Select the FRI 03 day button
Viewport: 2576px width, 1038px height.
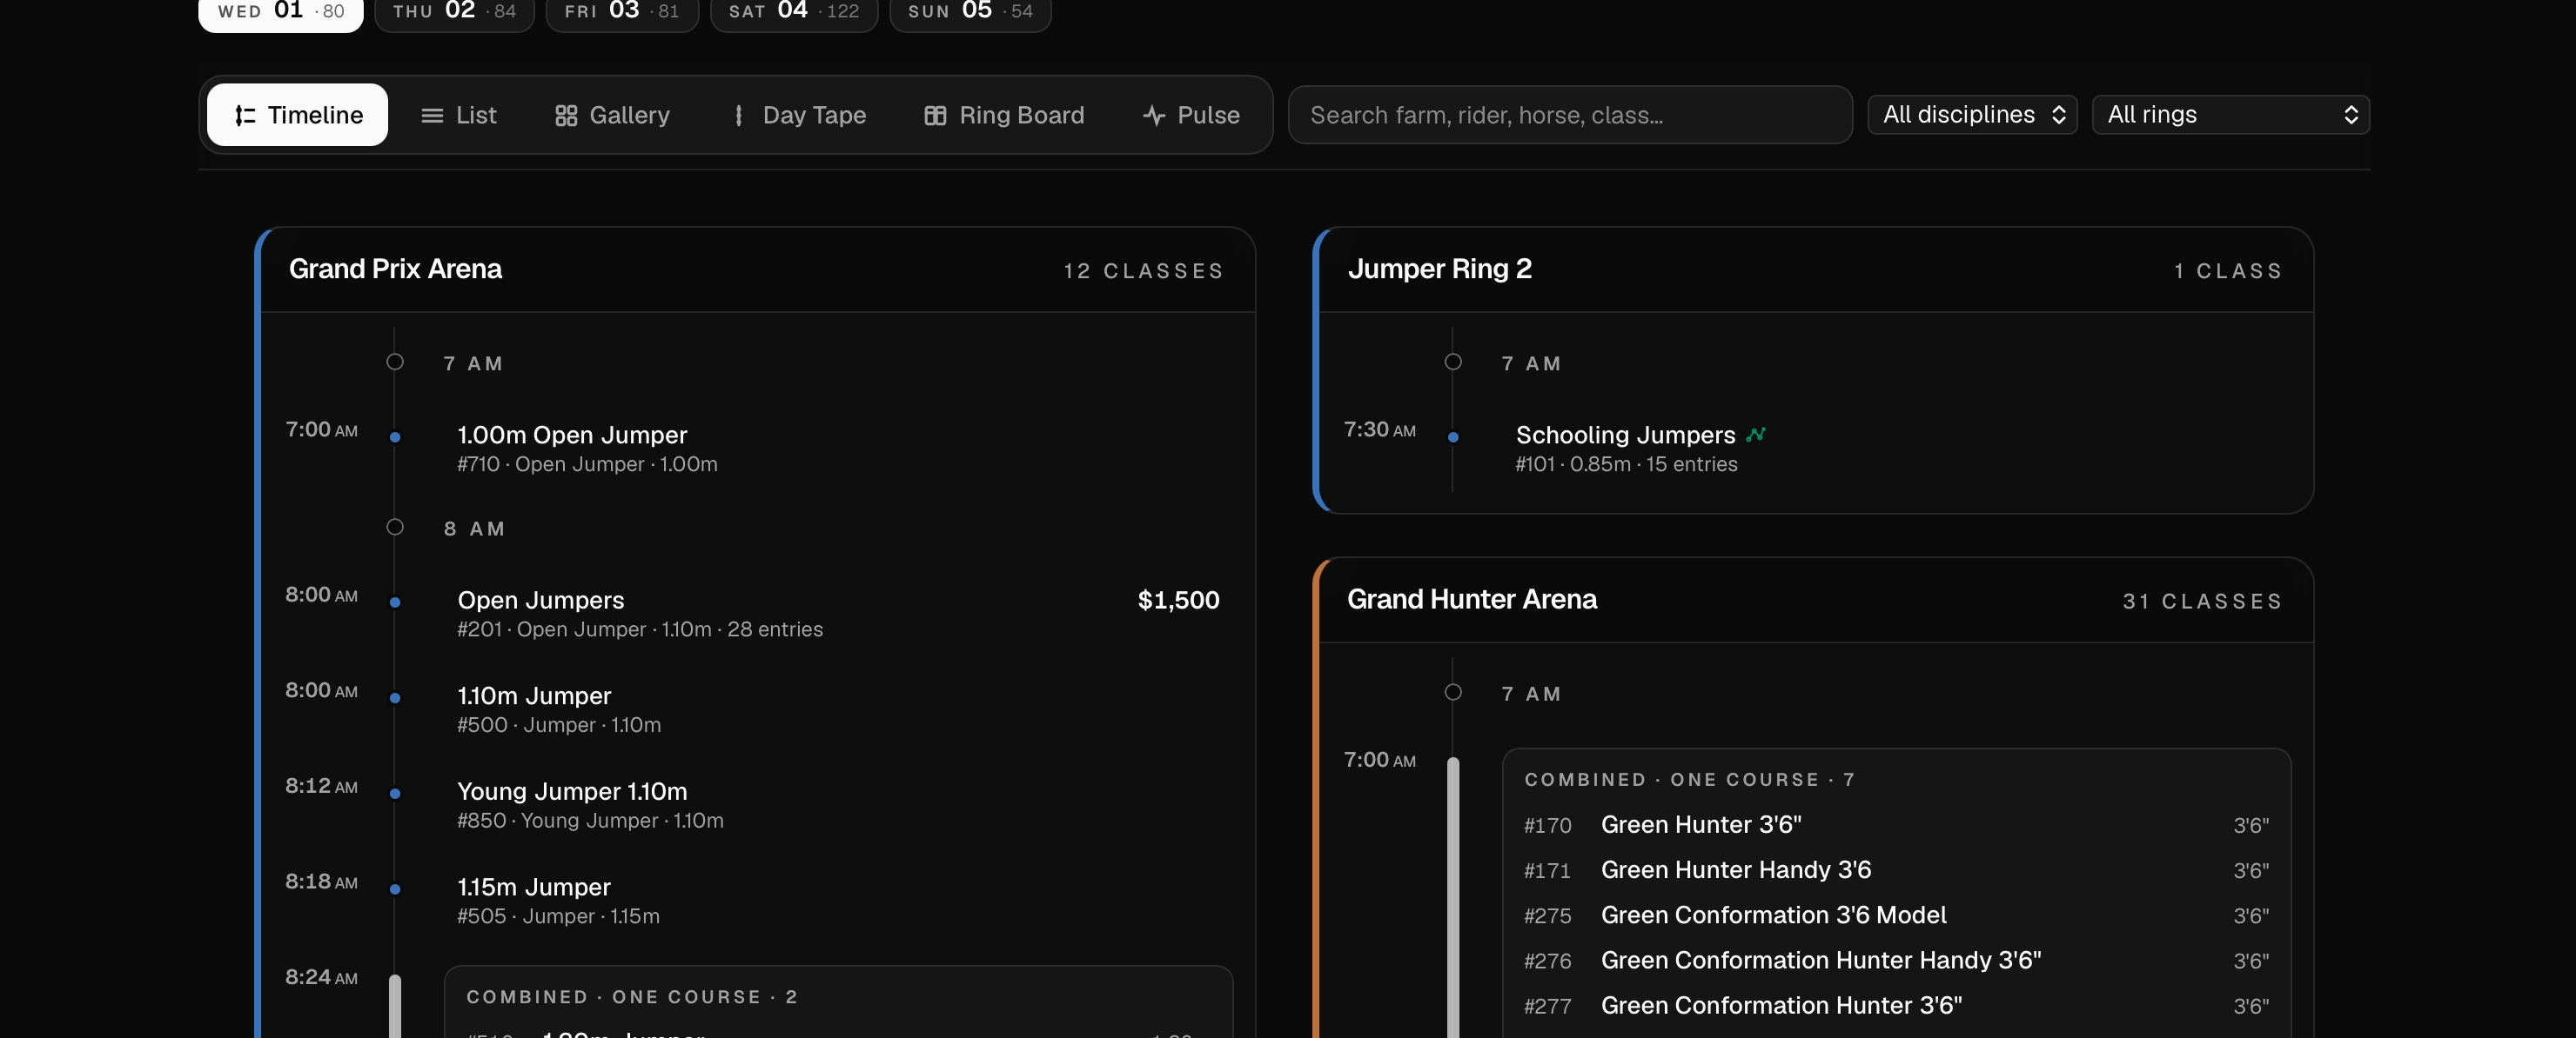coord(622,12)
